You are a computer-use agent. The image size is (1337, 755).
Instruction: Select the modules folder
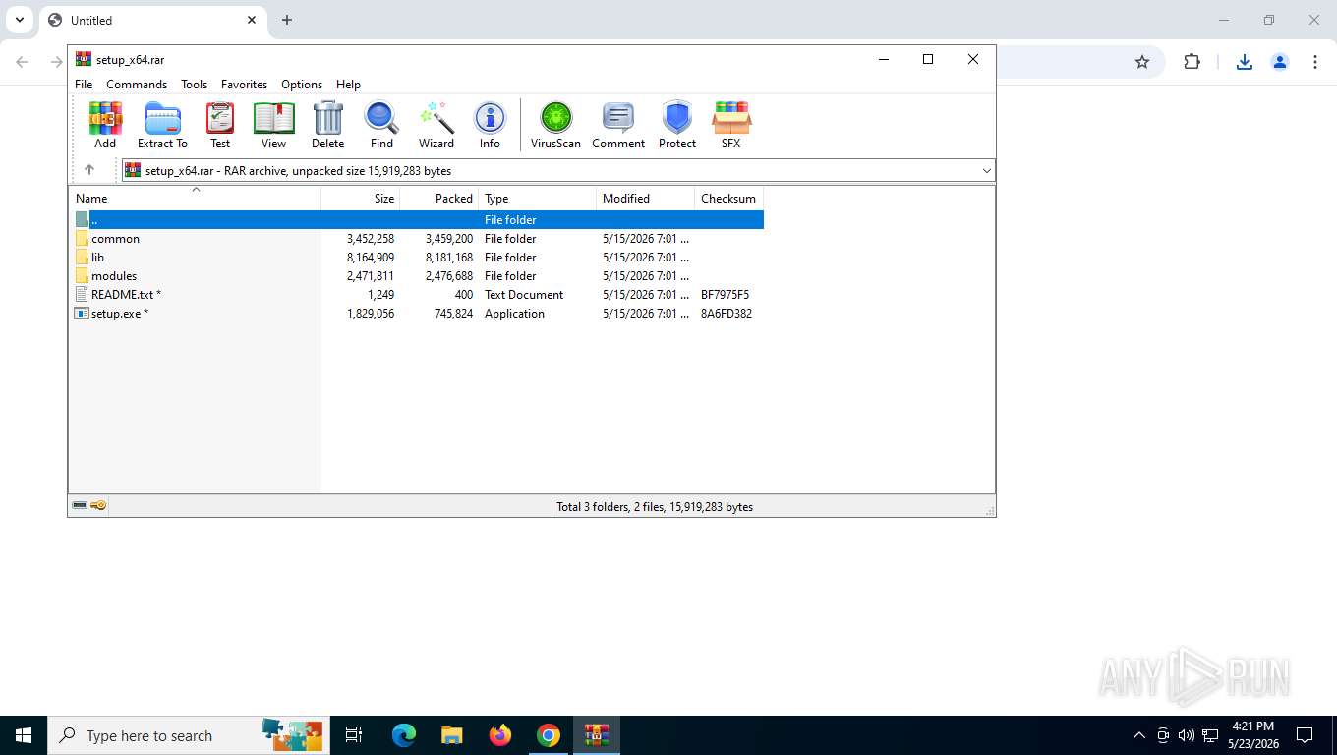tap(114, 276)
